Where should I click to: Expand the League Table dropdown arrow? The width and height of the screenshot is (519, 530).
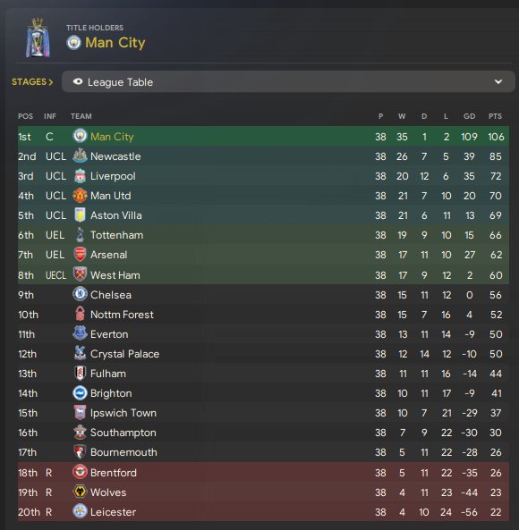pos(498,81)
